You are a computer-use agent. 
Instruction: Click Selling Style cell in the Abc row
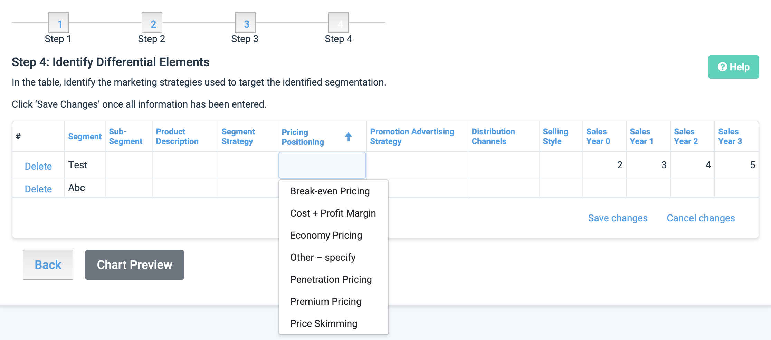click(x=561, y=188)
